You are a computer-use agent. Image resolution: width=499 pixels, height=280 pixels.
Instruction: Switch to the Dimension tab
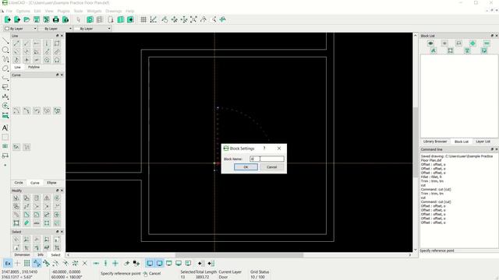(x=23, y=255)
